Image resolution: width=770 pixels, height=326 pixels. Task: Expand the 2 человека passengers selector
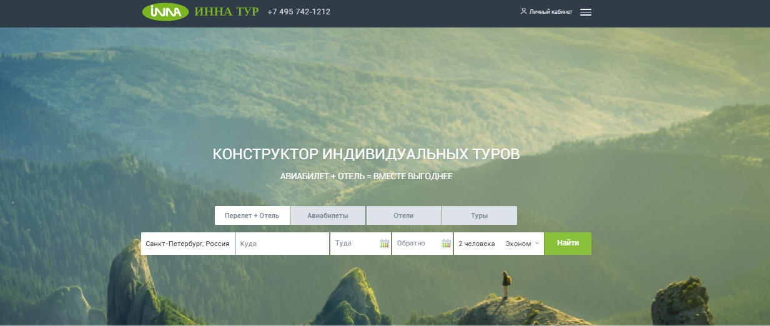tap(476, 244)
